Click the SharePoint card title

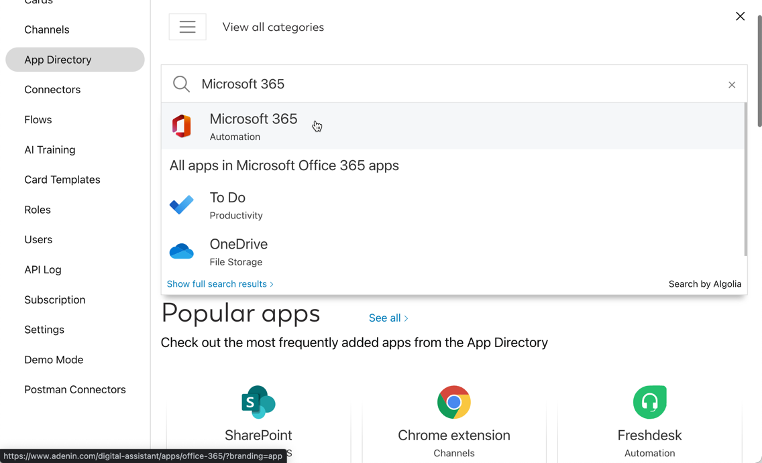pos(258,436)
